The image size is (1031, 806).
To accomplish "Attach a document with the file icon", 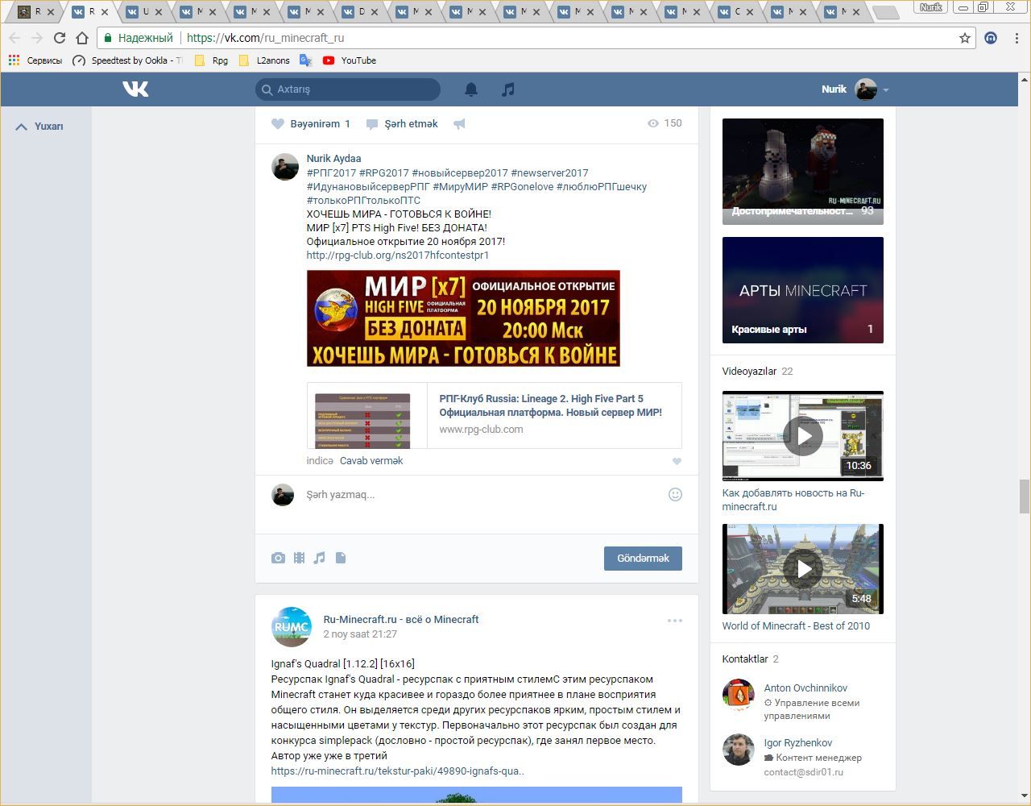I will (341, 558).
